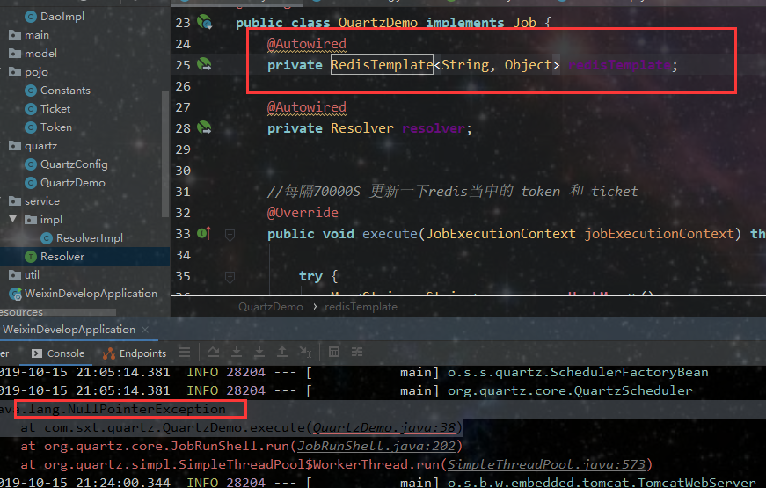The height and width of the screenshot is (488, 766).
Task: Click the step into download-arrow icon
Action: pyautogui.click(x=237, y=352)
